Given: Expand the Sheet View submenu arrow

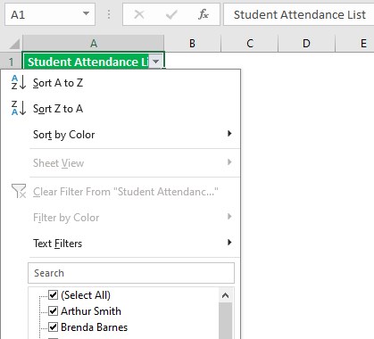Looking at the screenshot, I should pyautogui.click(x=229, y=162).
